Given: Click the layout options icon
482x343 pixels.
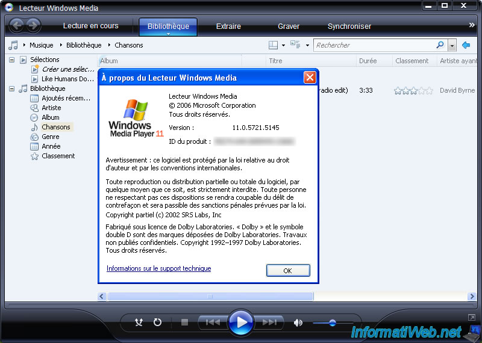Looking at the screenshot, I should tap(273, 45).
